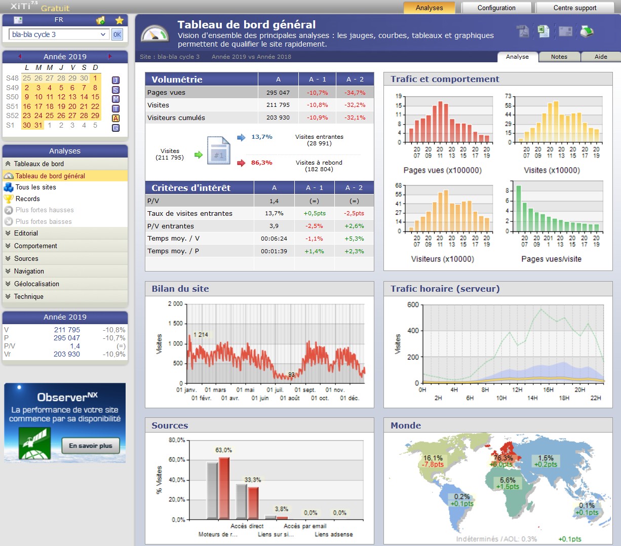This screenshot has height=546, width=621.
Task: Go to previous year with left arrow
Action: point(20,56)
